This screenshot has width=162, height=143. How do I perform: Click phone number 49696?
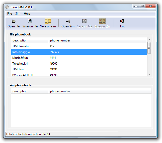tap(53, 75)
